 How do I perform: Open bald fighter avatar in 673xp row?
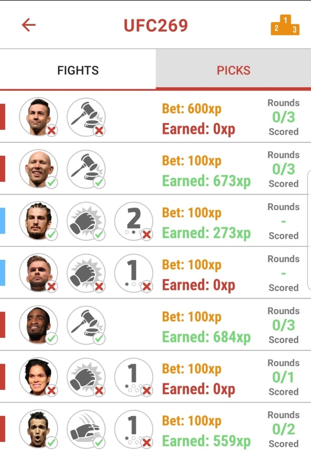[x=39, y=169]
